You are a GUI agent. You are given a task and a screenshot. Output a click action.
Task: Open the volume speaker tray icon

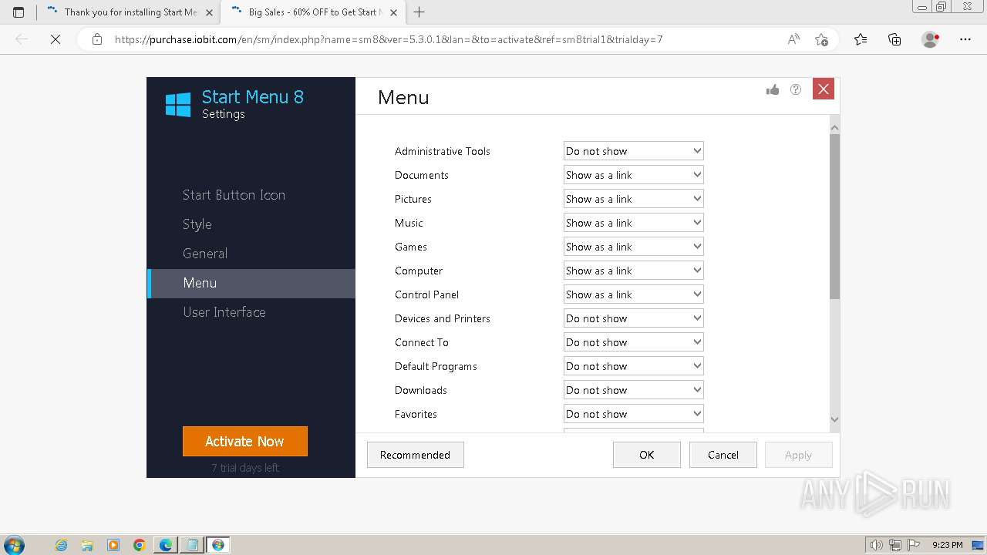click(878, 545)
